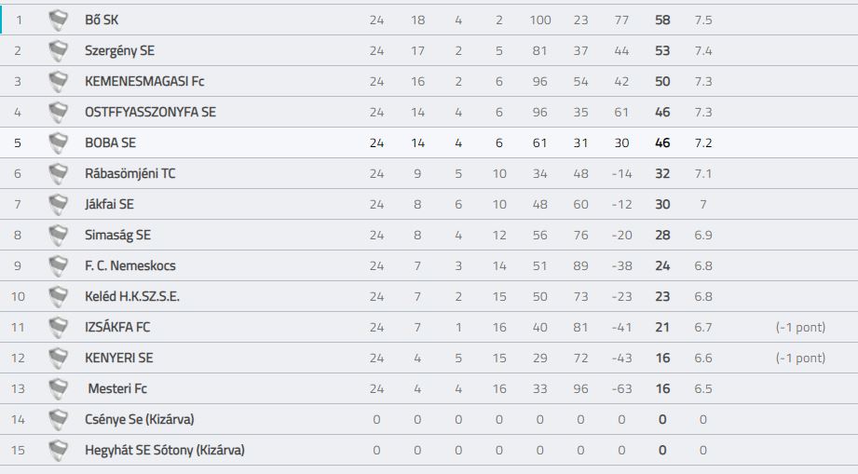Click the shield logo next to Szergény SE
Screen dimensions: 858x474
point(58,51)
